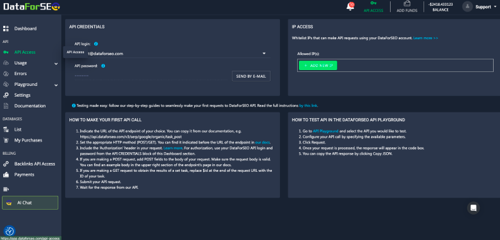Click the info icon beside API password
The width and height of the screenshot is (500, 240).
pos(103,66)
